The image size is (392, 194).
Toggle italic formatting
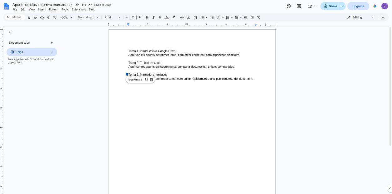(153, 17)
